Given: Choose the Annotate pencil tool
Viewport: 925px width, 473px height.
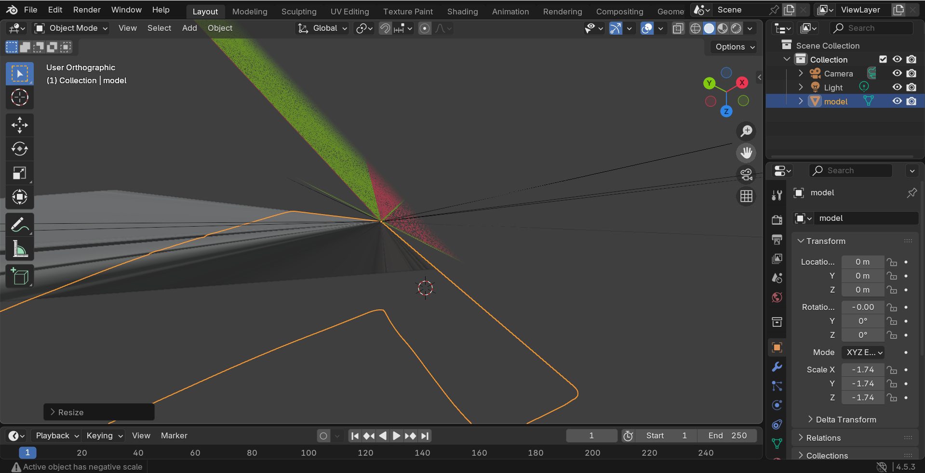Looking at the screenshot, I should pyautogui.click(x=20, y=225).
